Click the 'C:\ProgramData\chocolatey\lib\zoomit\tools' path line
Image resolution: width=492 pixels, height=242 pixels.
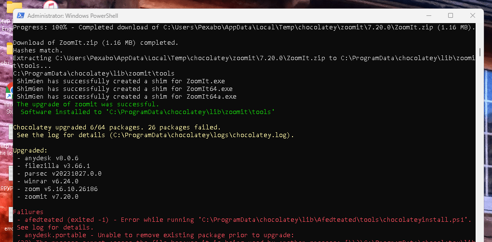click(x=94, y=73)
